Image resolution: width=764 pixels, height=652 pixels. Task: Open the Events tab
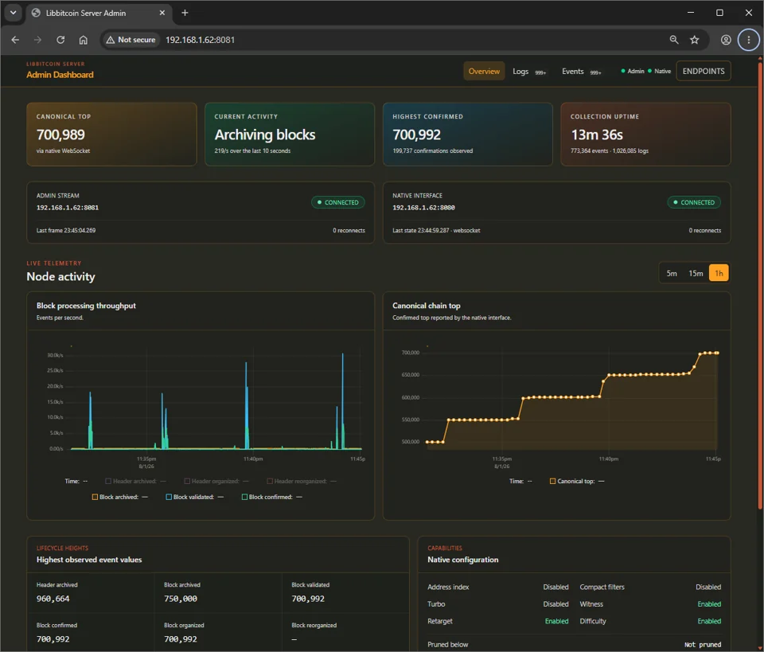pos(581,71)
